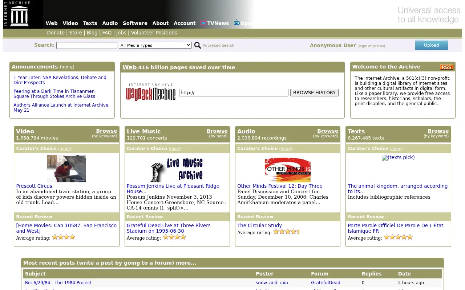
Task: Open the Texts navigation item
Action: pos(90,23)
